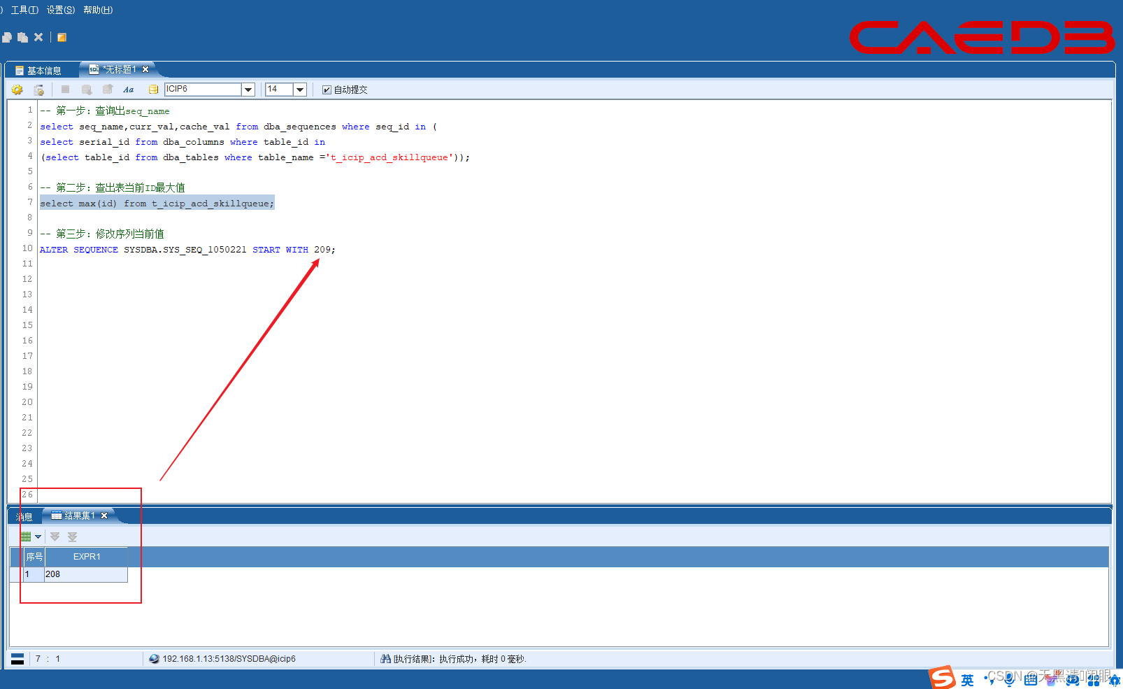The width and height of the screenshot is (1123, 689).
Task: Click in line 10 ALTER SEQUENCE statement
Action: 187,250
